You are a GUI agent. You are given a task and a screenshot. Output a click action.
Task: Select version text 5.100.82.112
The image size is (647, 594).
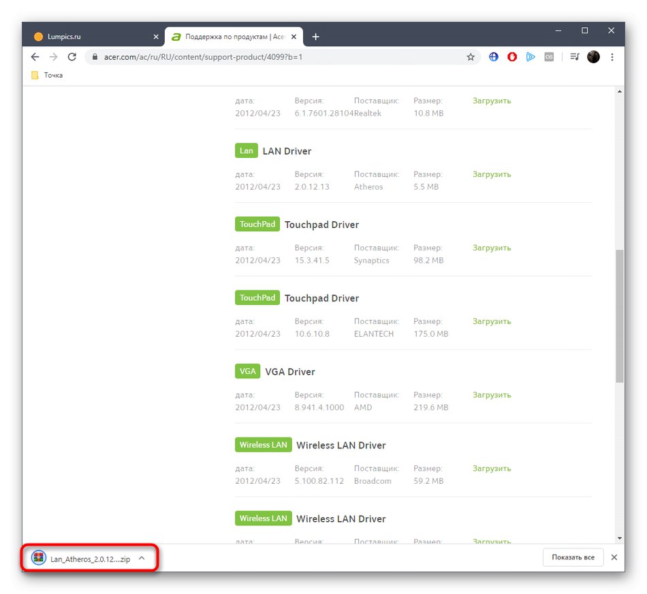click(x=319, y=481)
